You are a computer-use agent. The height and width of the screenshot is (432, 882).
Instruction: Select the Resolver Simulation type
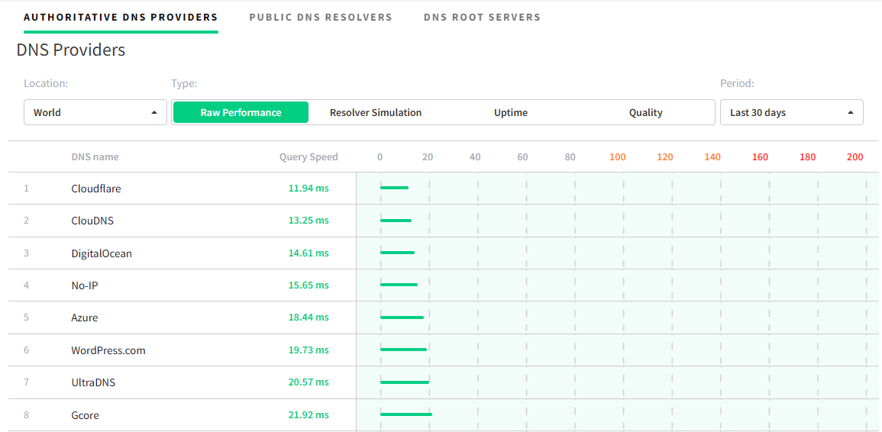coord(376,112)
